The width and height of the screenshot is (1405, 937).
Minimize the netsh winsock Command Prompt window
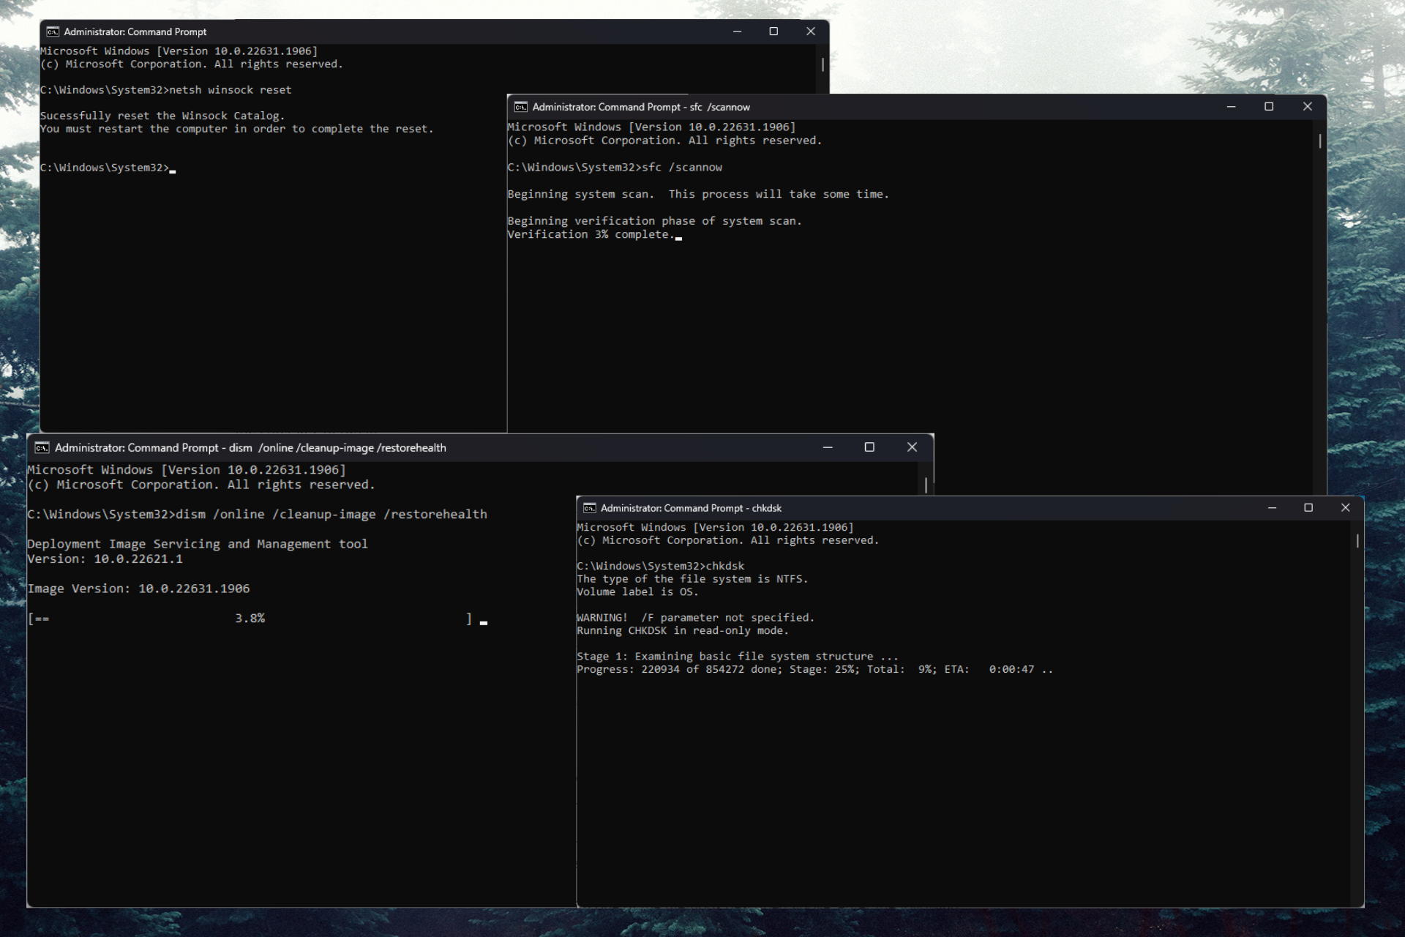click(x=737, y=31)
